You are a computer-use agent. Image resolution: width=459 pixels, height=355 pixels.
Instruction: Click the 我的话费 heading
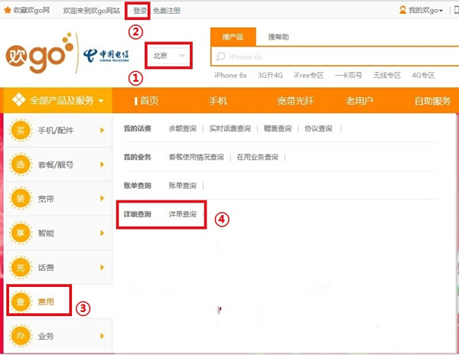[137, 129]
